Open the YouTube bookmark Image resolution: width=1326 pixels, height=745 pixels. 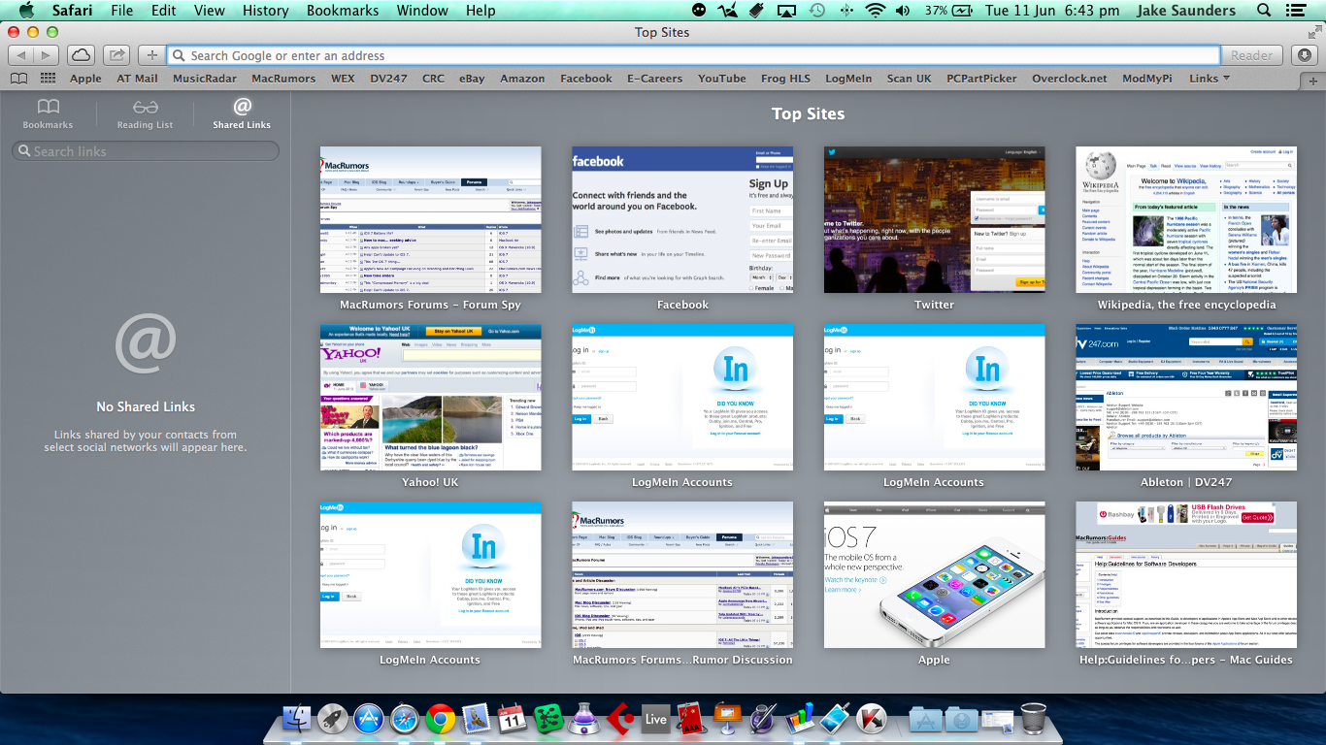[x=721, y=79]
